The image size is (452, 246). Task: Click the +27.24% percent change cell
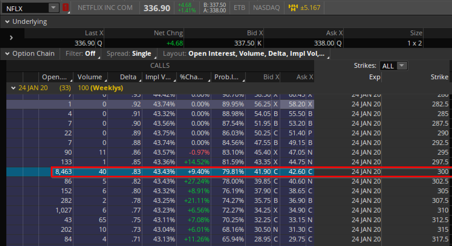(197, 181)
